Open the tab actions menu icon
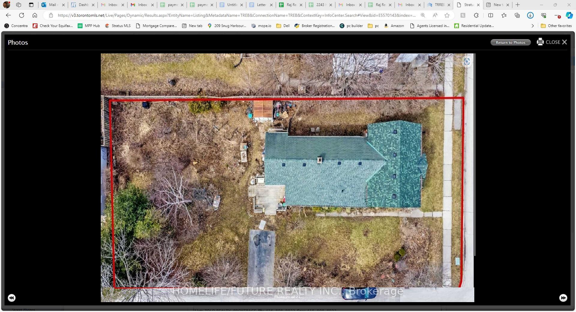This screenshot has width=576, height=312. coord(31,5)
